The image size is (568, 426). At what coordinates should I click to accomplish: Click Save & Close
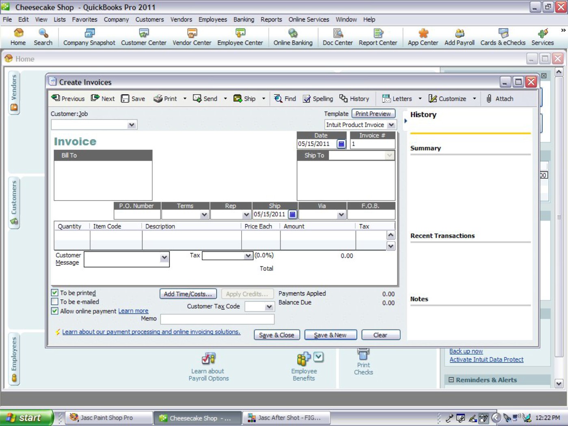click(x=276, y=335)
